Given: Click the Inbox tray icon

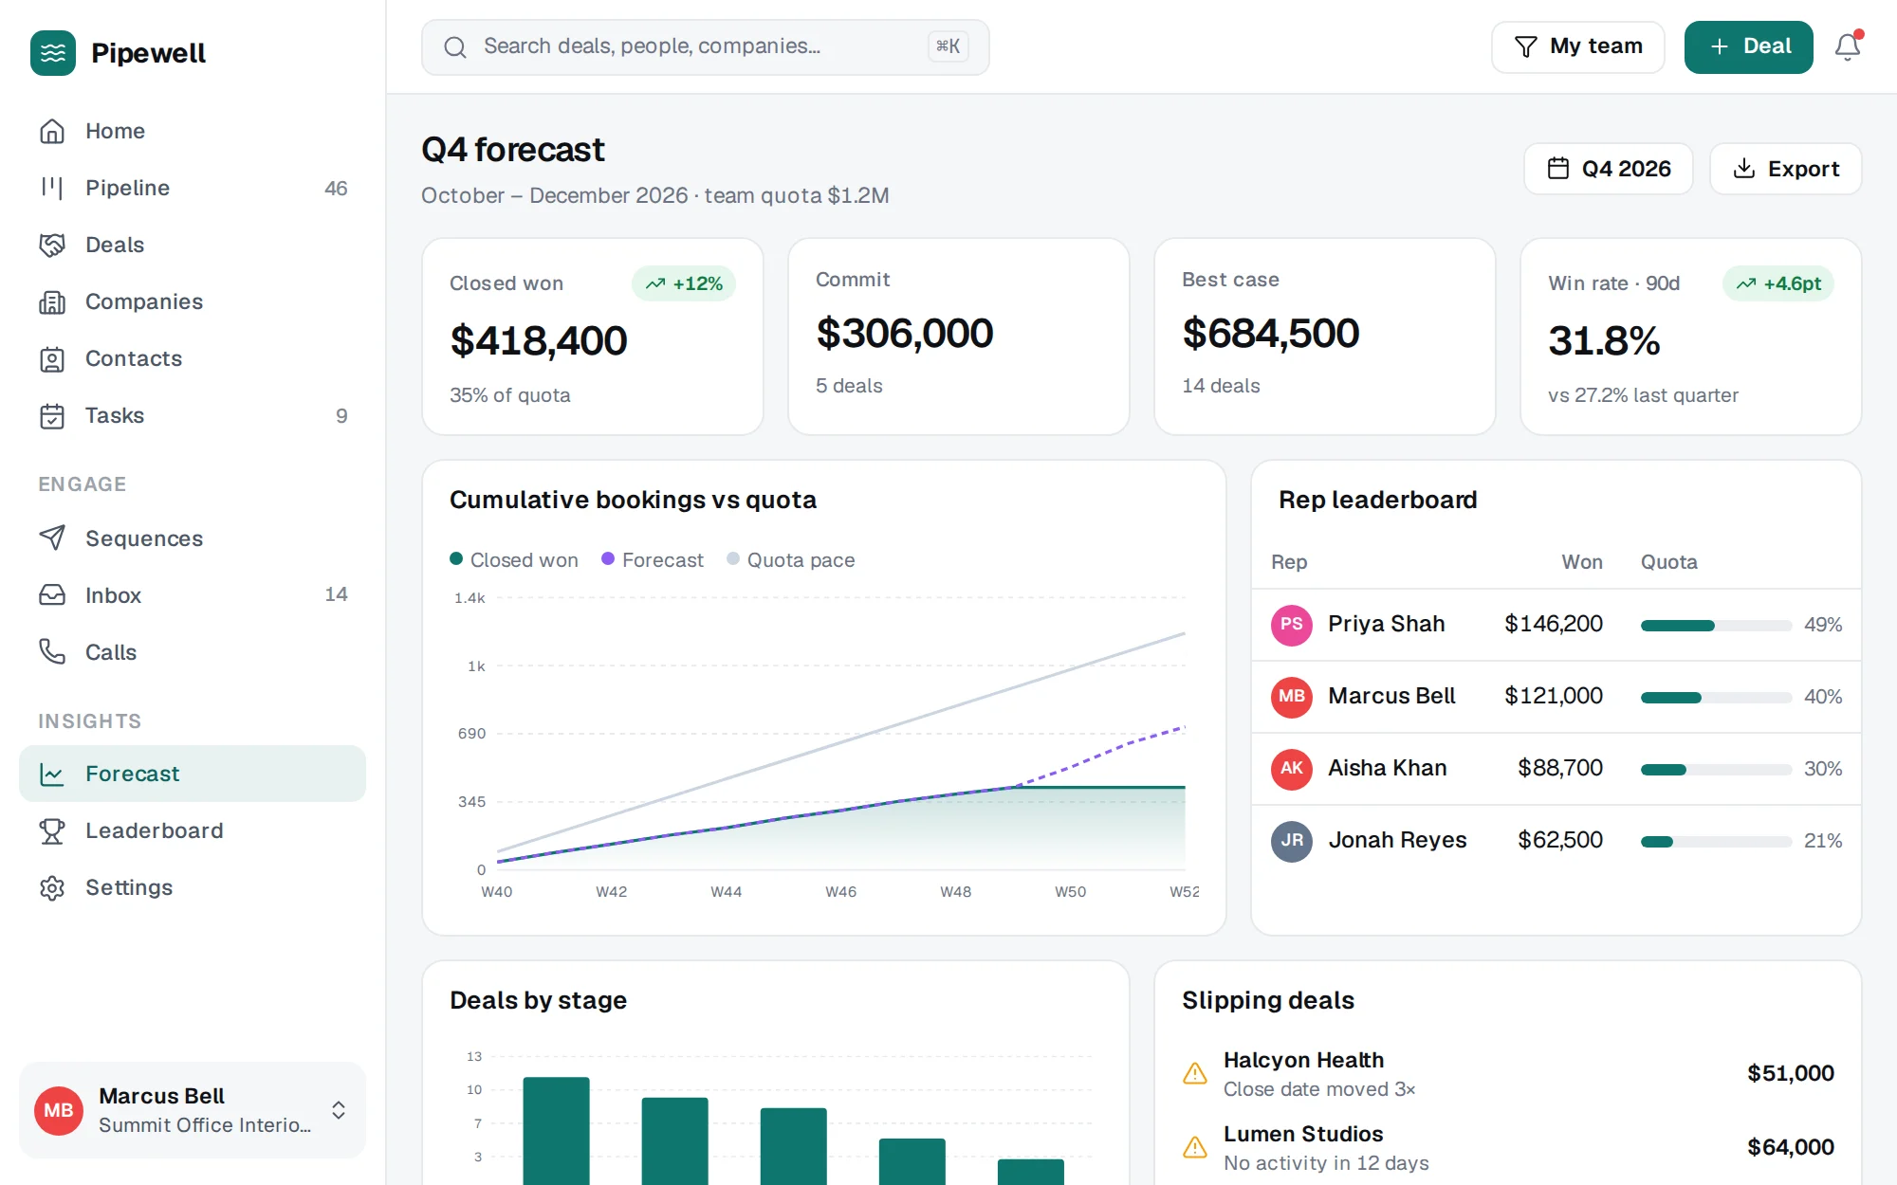Looking at the screenshot, I should (x=52, y=595).
